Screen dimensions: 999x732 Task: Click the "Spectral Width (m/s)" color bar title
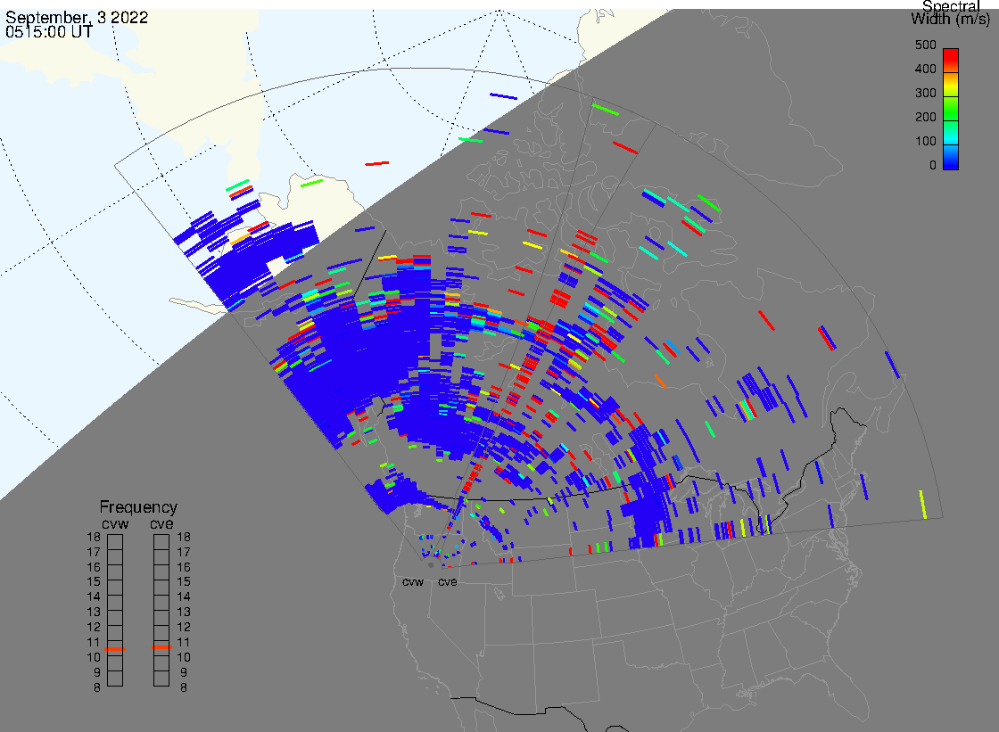[951, 12]
